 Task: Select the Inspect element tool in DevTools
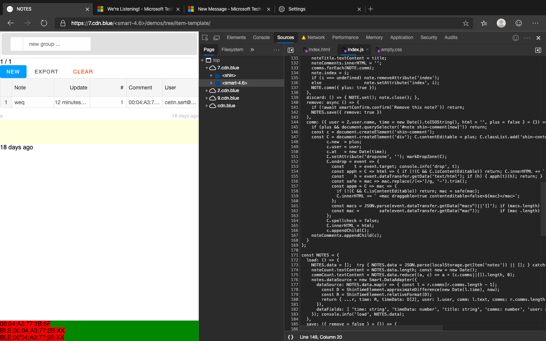(205, 38)
